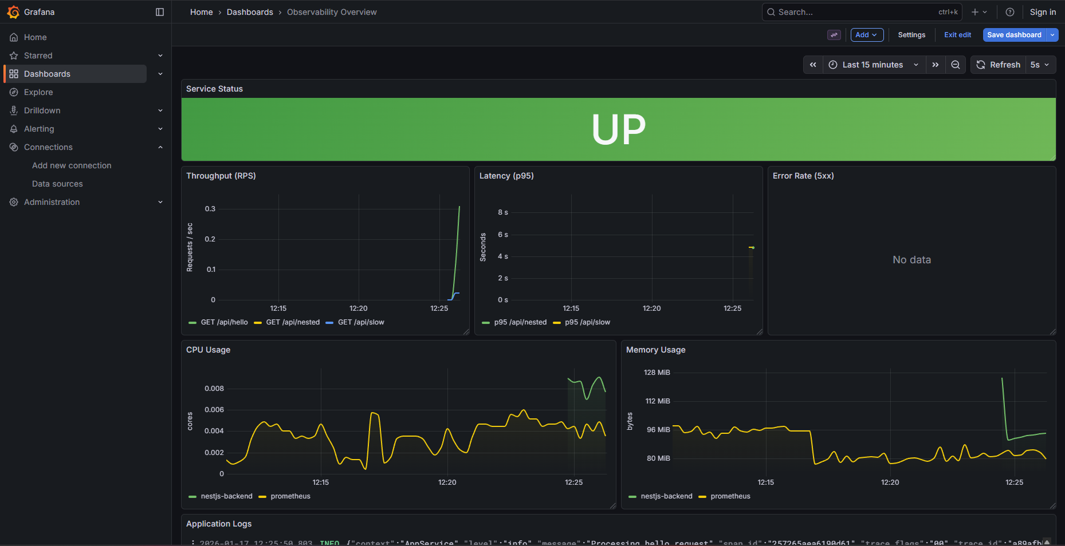Click the Grafana logo icon
This screenshot has width=1065, height=546.
pyautogui.click(x=13, y=12)
